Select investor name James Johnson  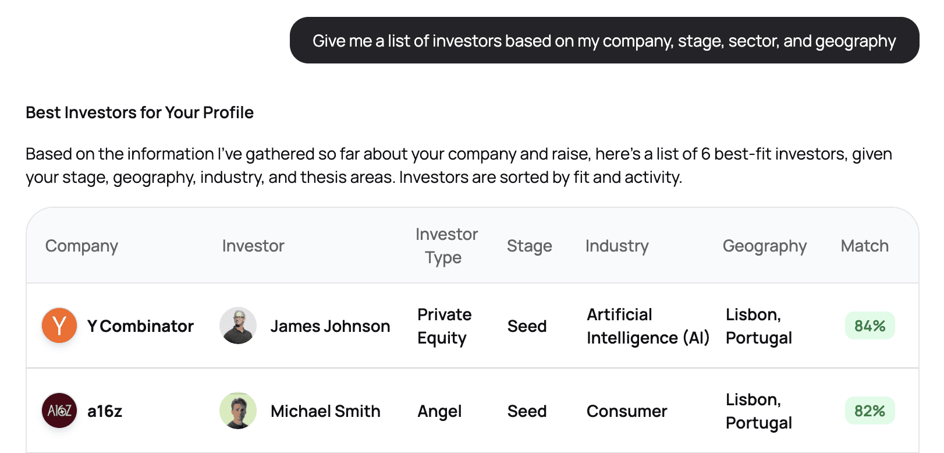point(330,326)
